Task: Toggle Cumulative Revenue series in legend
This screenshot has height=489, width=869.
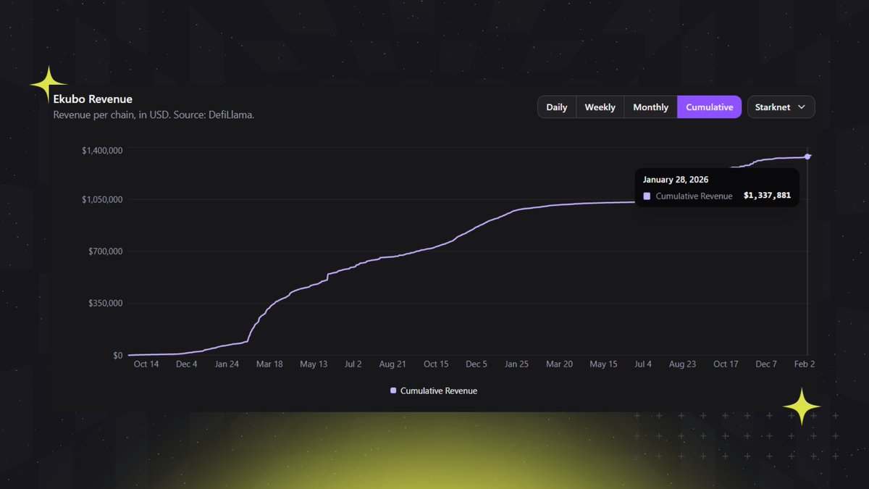Action: pyautogui.click(x=434, y=390)
